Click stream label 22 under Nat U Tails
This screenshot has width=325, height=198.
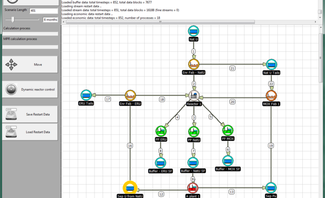pyautogui.click(x=271, y=84)
